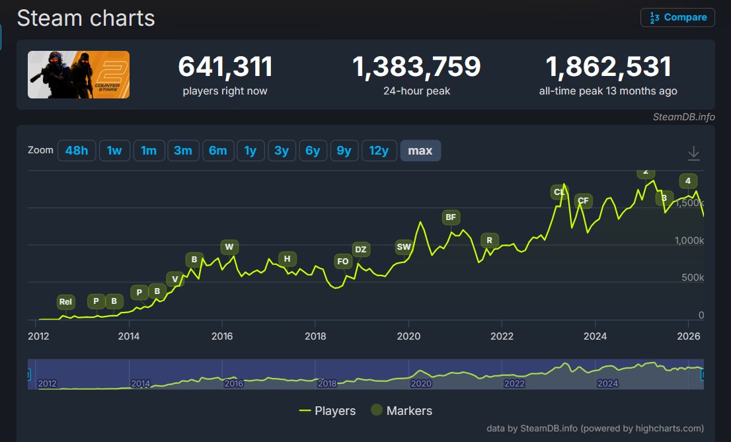The width and height of the screenshot is (731, 442).
Task: Click the H marker on the chart
Action: [x=287, y=259]
